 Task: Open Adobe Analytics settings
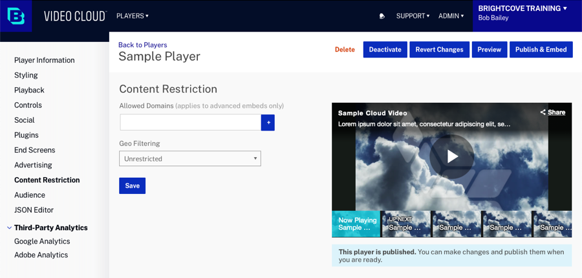(x=41, y=255)
